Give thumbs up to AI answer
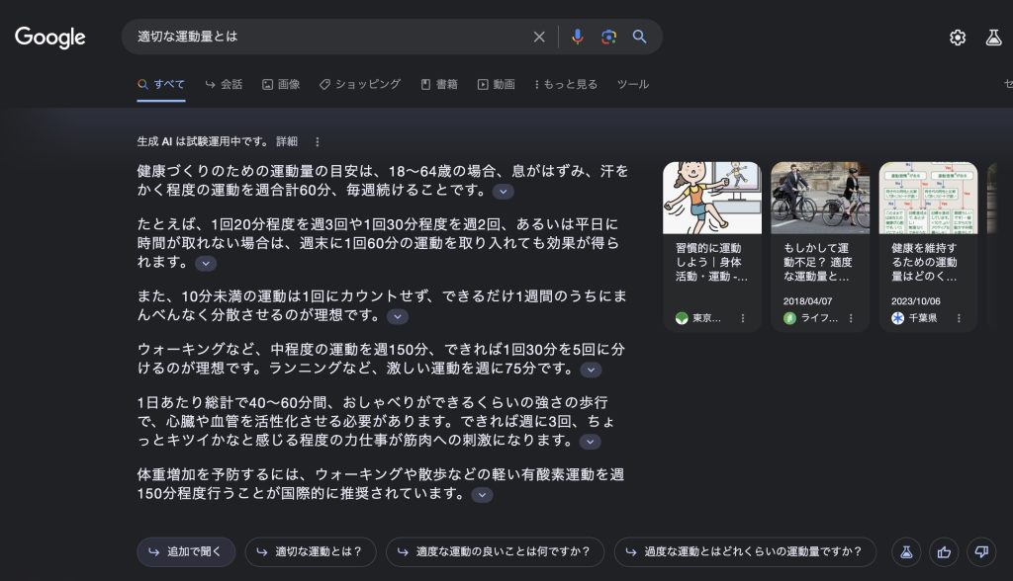The height and width of the screenshot is (581, 1013). [x=944, y=551]
